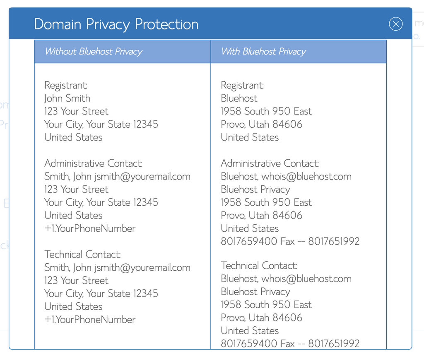The image size is (424, 362).
Task: Select the Domain Privacy Protection title
Action: [116, 24]
